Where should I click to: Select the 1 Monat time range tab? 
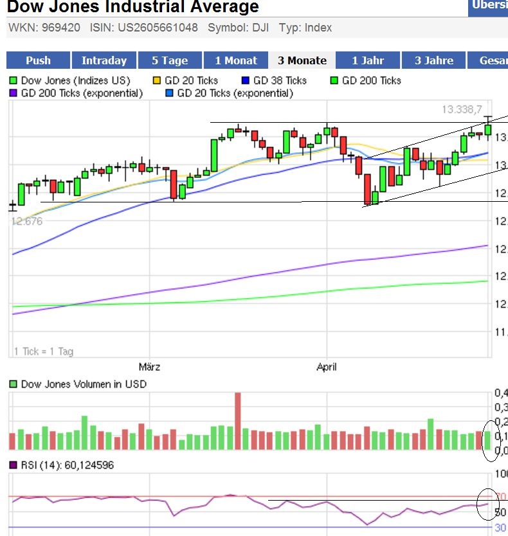(x=236, y=60)
